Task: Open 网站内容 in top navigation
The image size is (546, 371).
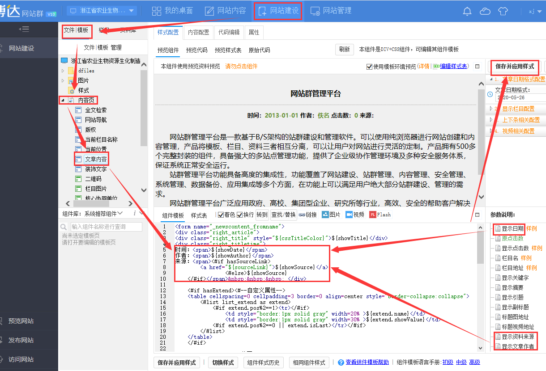Action: click(226, 11)
